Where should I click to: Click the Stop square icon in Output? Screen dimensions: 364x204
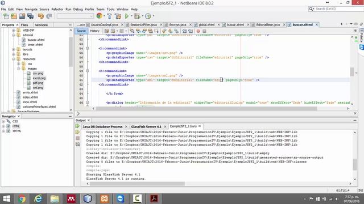click(x=77, y=138)
